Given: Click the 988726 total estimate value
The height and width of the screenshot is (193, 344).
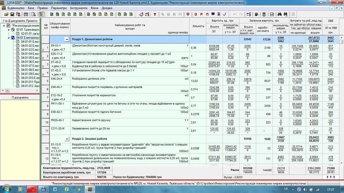Looking at the screenshot, I should click(x=102, y=177).
